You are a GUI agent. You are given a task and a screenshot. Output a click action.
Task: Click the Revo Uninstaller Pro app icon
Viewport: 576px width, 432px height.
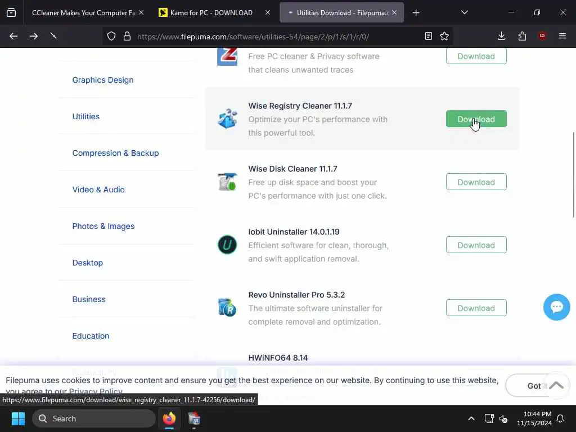(x=227, y=308)
